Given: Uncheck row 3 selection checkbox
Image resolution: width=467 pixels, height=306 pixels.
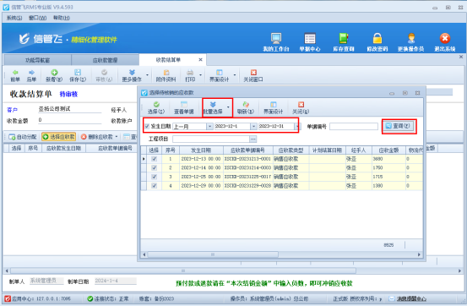Looking at the screenshot, I should tap(154, 177).
